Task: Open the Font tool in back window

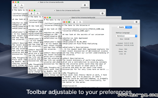Action: (x=22, y=5)
